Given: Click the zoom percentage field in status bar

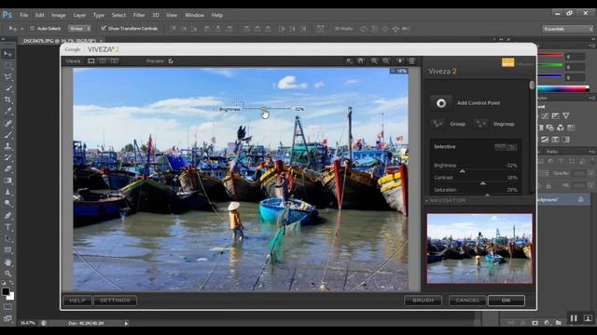Looking at the screenshot, I should pos(27,323).
